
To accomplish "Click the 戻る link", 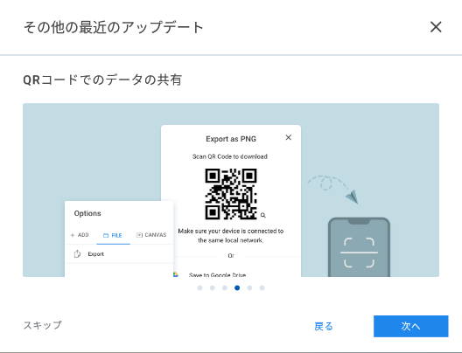I will (x=324, y=326).
